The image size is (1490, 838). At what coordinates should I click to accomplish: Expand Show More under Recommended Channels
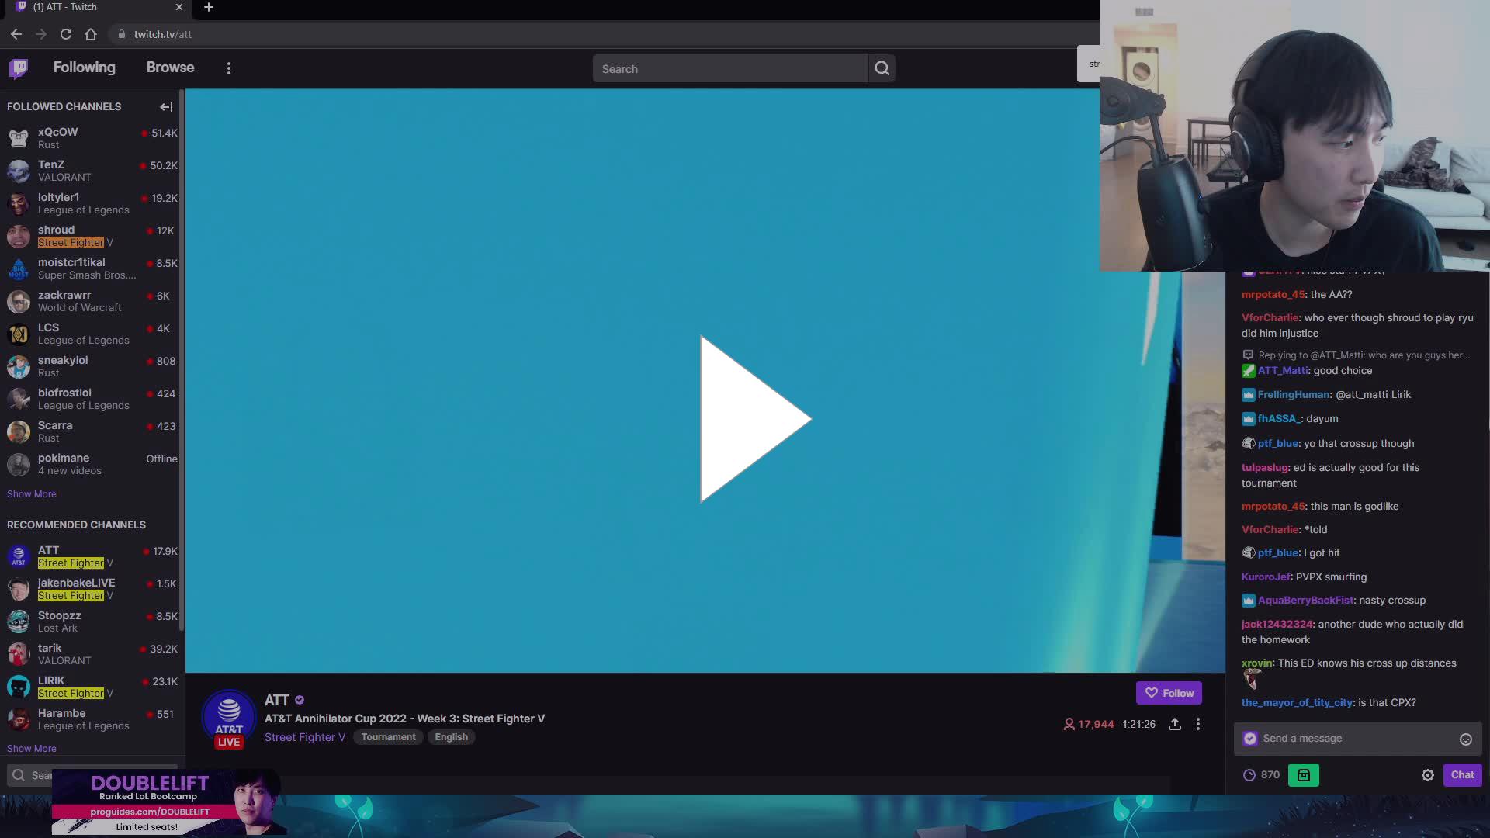tap(32, 748)
